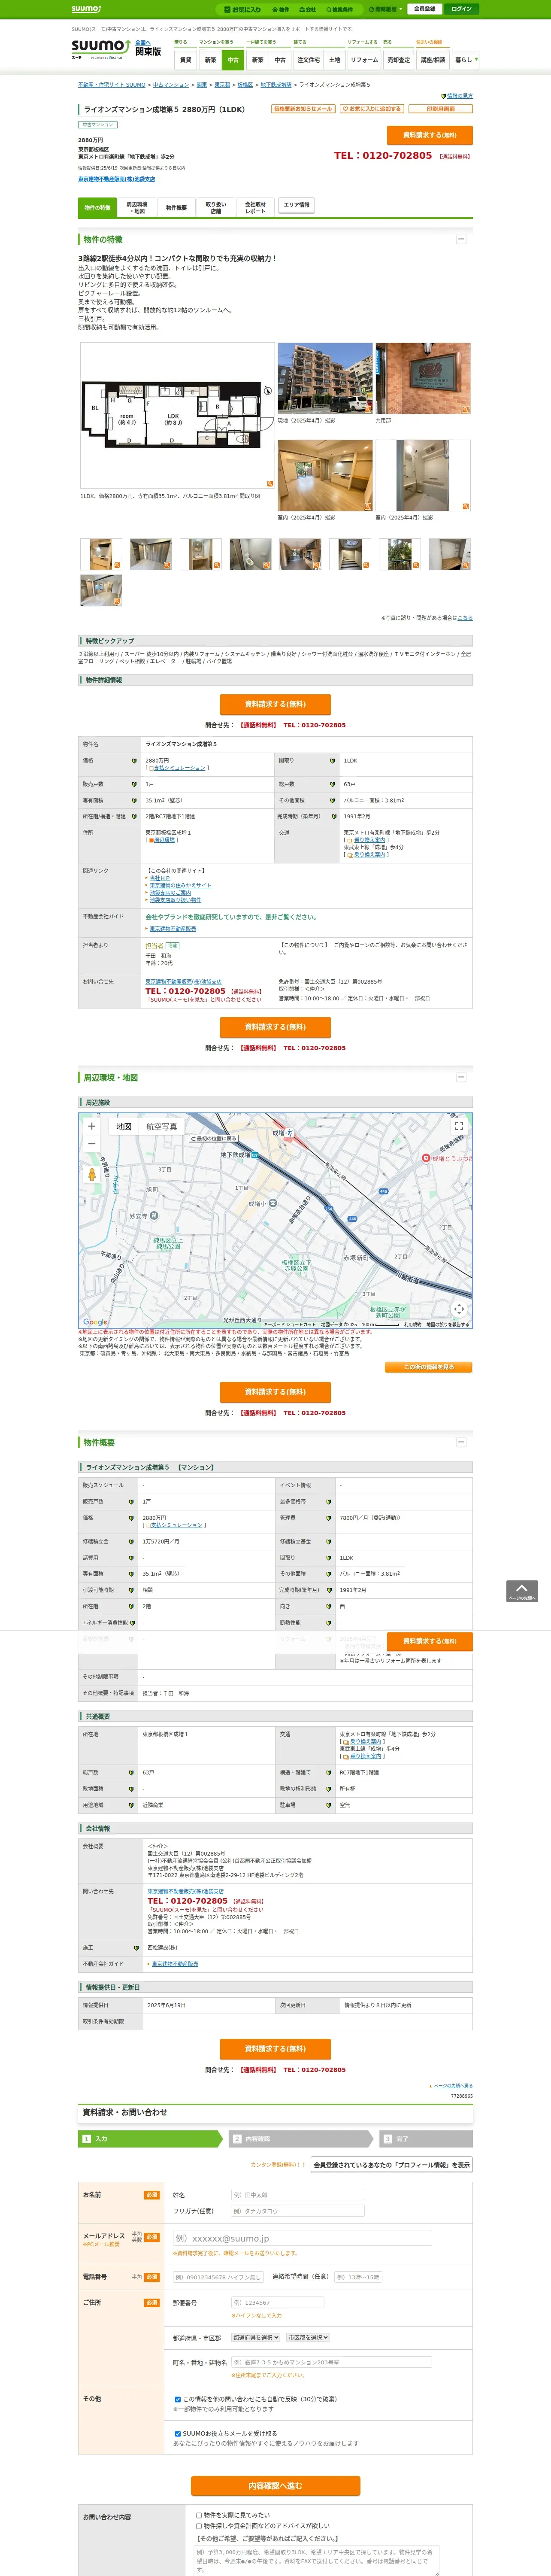The height and width of the screenshot is (2576, 551).
Task: Open the 賃貸 navigation item
Action: (x=185, y=60)
